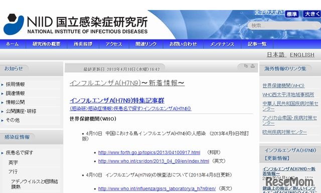Open その他 sidebar link

13,120
